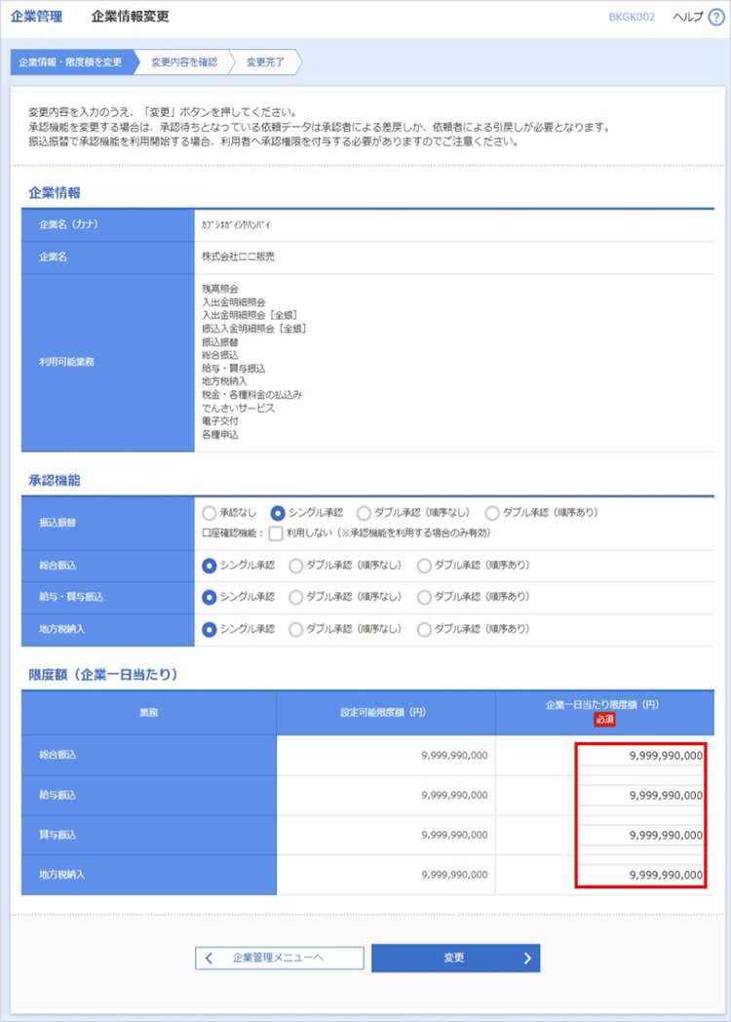Select ダブル承認（順序なし） for 地方税納入

(295, 629)
